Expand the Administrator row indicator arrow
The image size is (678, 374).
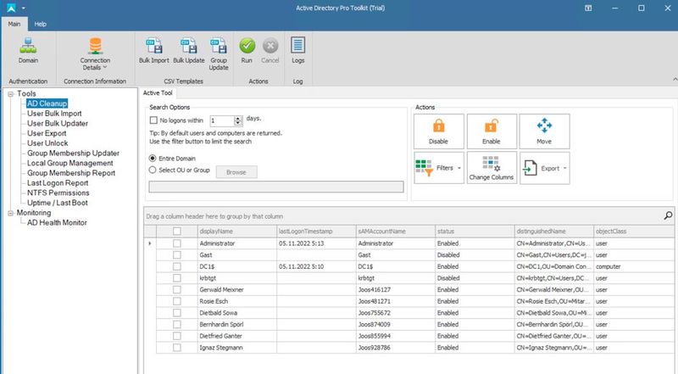click(150, 243)
